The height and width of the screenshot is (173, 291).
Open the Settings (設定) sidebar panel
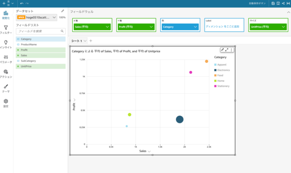tap(6, 103)
